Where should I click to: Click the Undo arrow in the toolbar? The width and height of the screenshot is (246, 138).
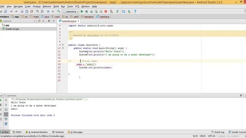[x=12, y=11]
